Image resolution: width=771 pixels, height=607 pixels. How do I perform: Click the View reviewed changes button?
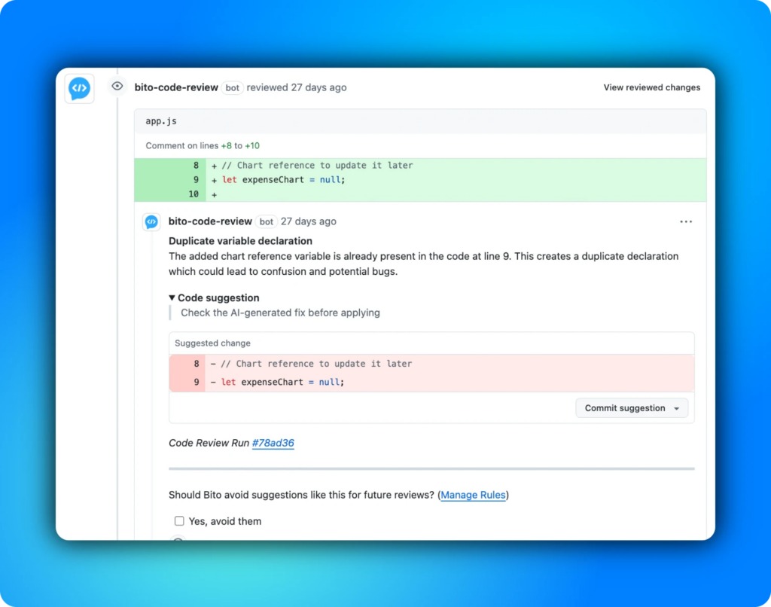click(651, 87)
